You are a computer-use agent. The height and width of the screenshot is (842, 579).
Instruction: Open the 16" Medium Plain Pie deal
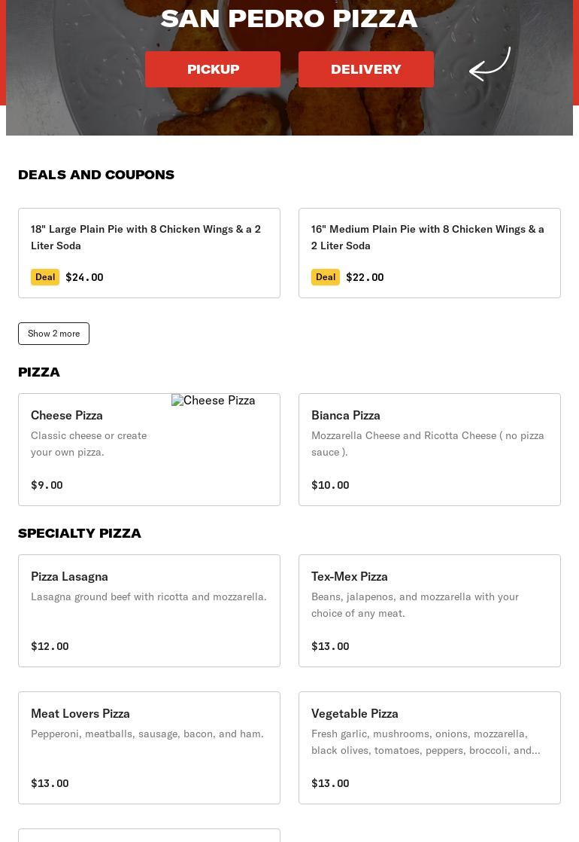pyautogui.click(x=429, y=237)
